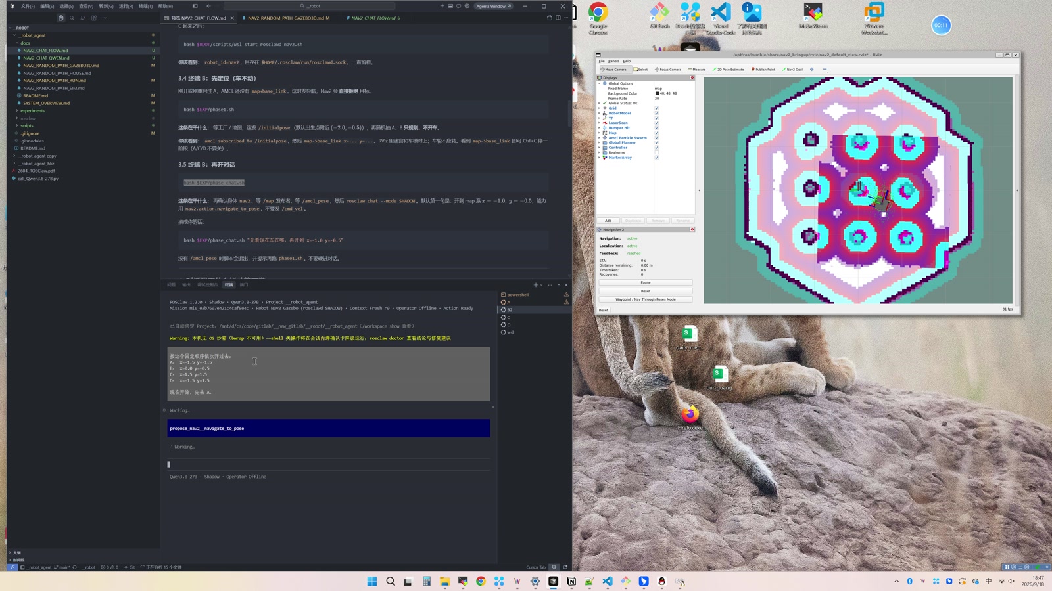Choose the Nav2 Goal tool

(x=793, y=70)
